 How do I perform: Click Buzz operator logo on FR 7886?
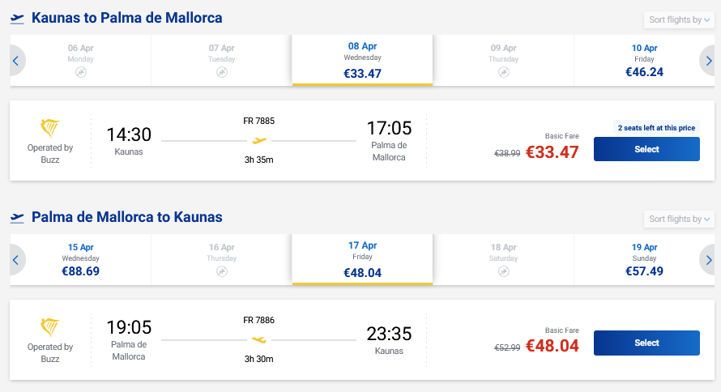50,327
